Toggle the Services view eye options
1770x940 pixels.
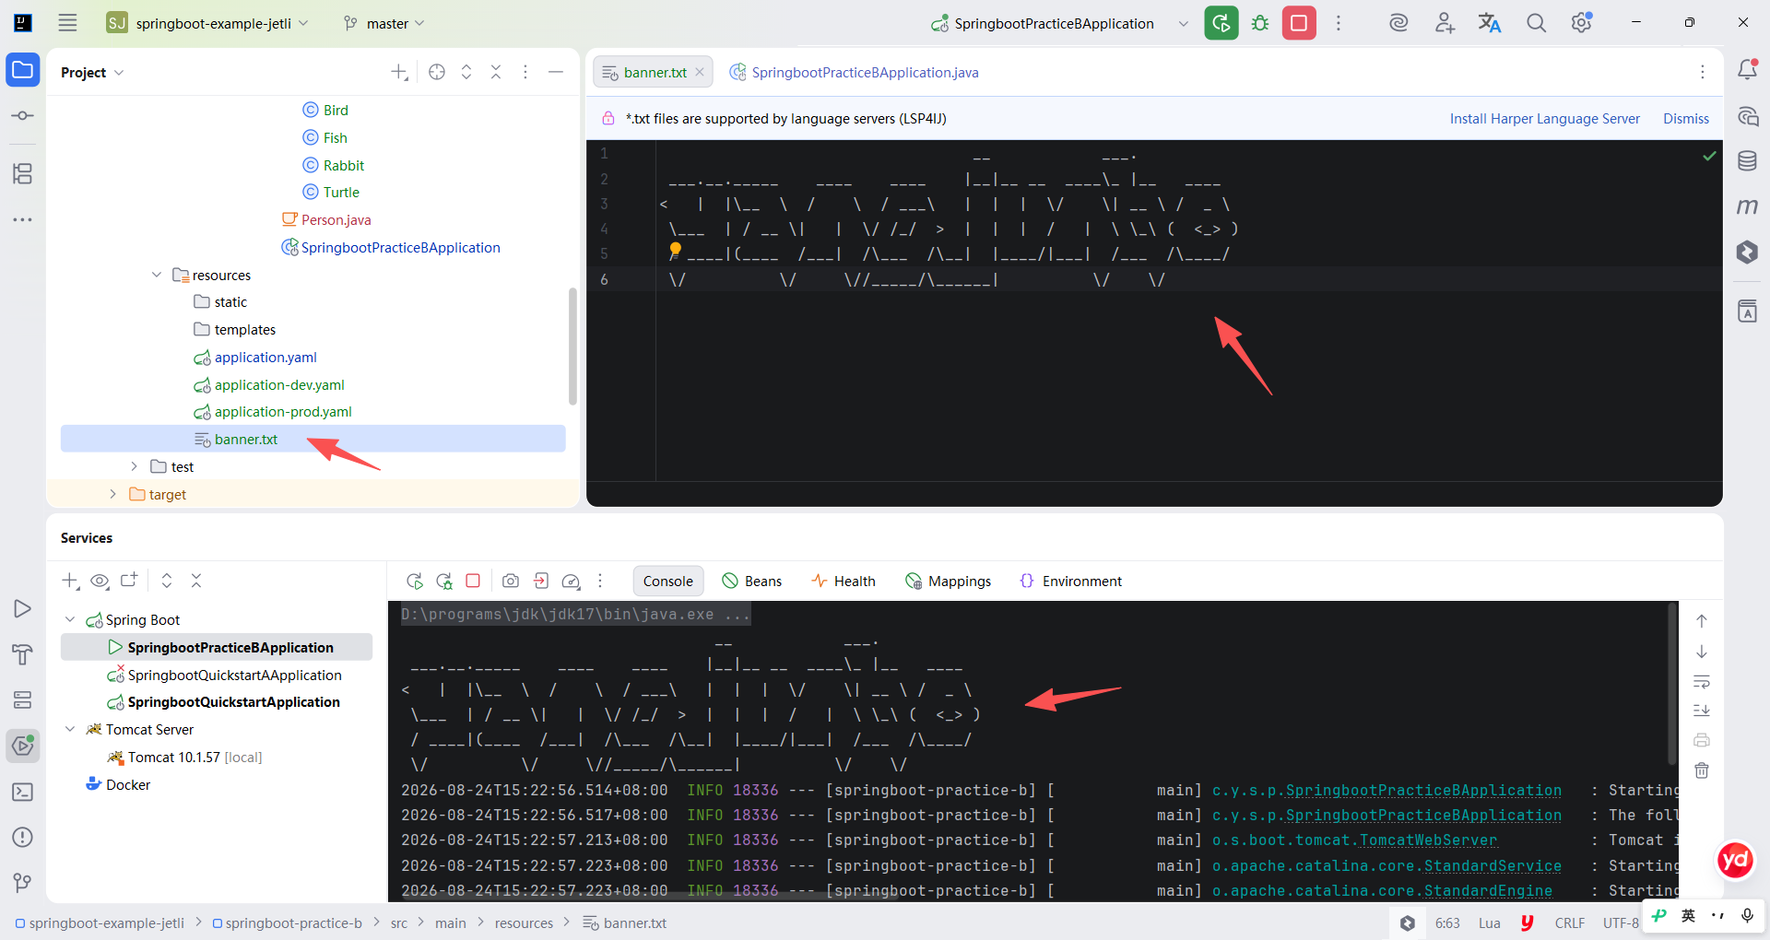point(100,581)
